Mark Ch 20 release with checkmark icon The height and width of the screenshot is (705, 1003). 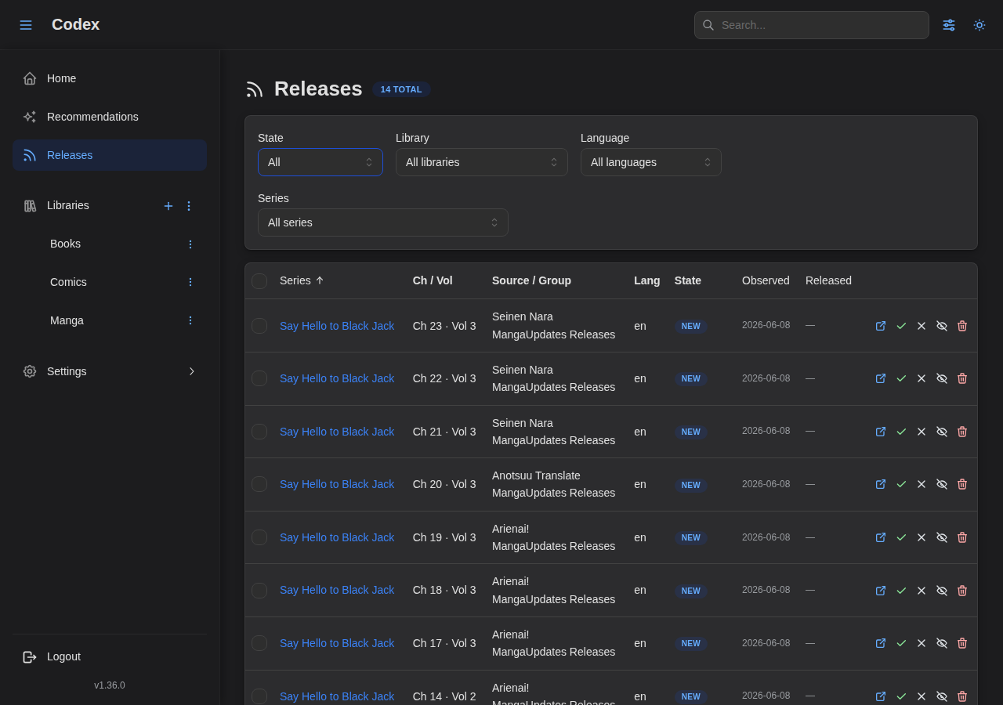coord(901,484)
